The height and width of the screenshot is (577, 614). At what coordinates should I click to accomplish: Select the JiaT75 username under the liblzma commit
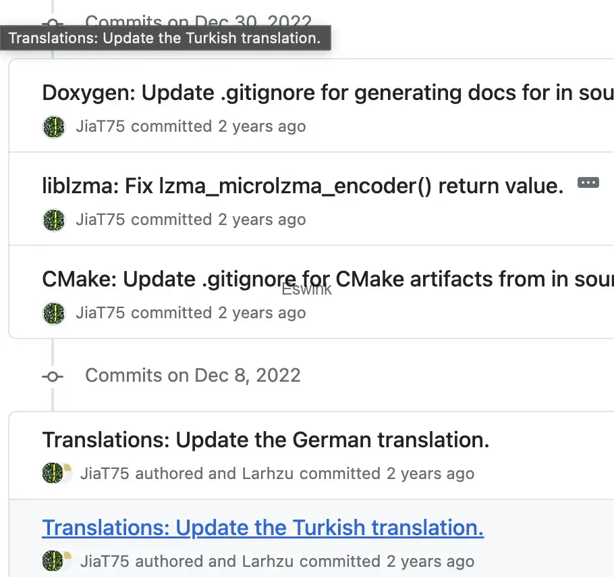101,220
